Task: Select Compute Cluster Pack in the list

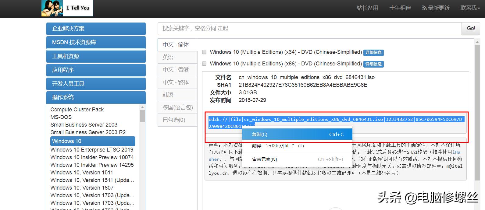Action: pyautogui.click(x=77, y=110)
